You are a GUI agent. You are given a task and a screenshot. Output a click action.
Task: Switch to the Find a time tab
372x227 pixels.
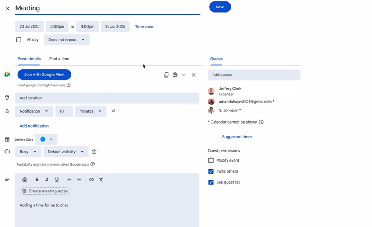click(x=59, y=59)
